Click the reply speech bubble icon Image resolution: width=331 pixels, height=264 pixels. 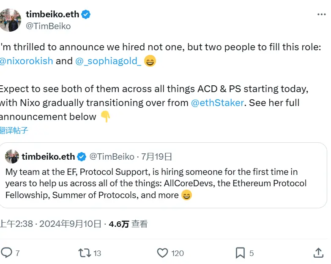[7, 253]
